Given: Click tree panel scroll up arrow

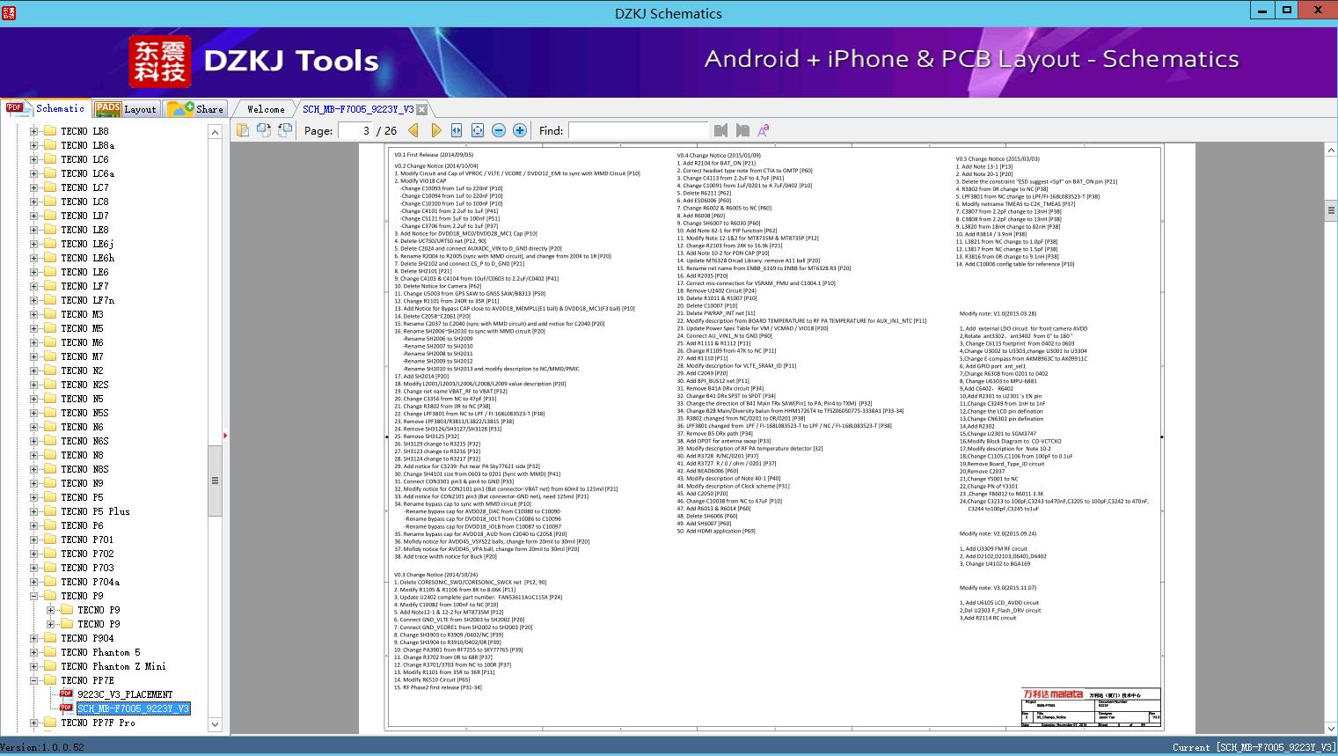Looking at the screenshot, I should (215, 132).
